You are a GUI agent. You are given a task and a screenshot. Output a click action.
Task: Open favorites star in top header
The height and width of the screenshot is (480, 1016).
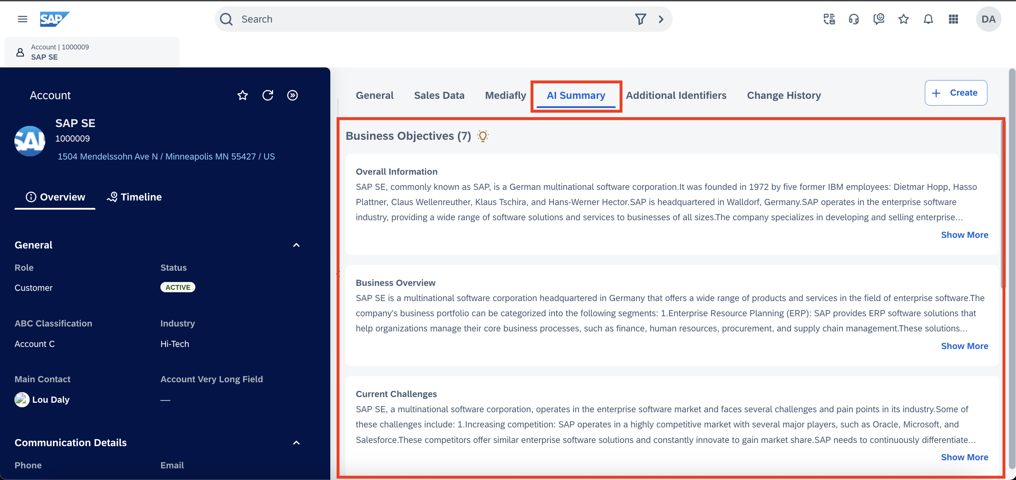pyautogui.click(x=903, y=19)
